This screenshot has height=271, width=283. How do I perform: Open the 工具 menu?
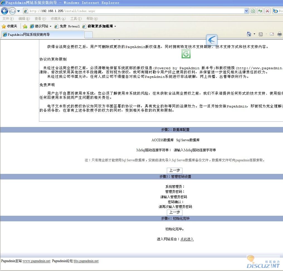click(x=76, y=19)
